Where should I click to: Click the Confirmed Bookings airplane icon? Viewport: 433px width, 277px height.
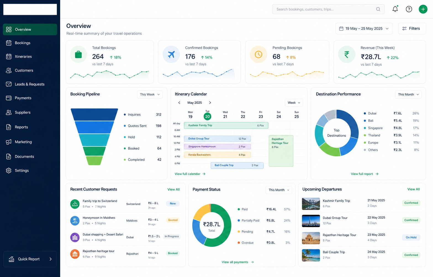pyautogui.click(x=171, y=54)
